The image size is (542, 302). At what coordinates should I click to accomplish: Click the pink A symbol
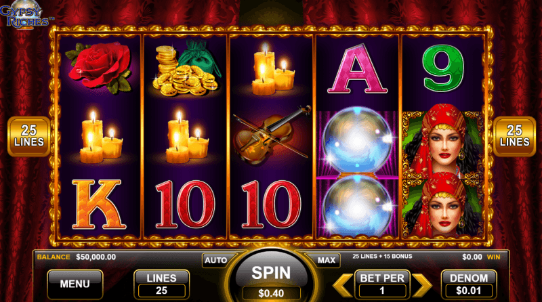pyautogui.click(x=358, y=68)
